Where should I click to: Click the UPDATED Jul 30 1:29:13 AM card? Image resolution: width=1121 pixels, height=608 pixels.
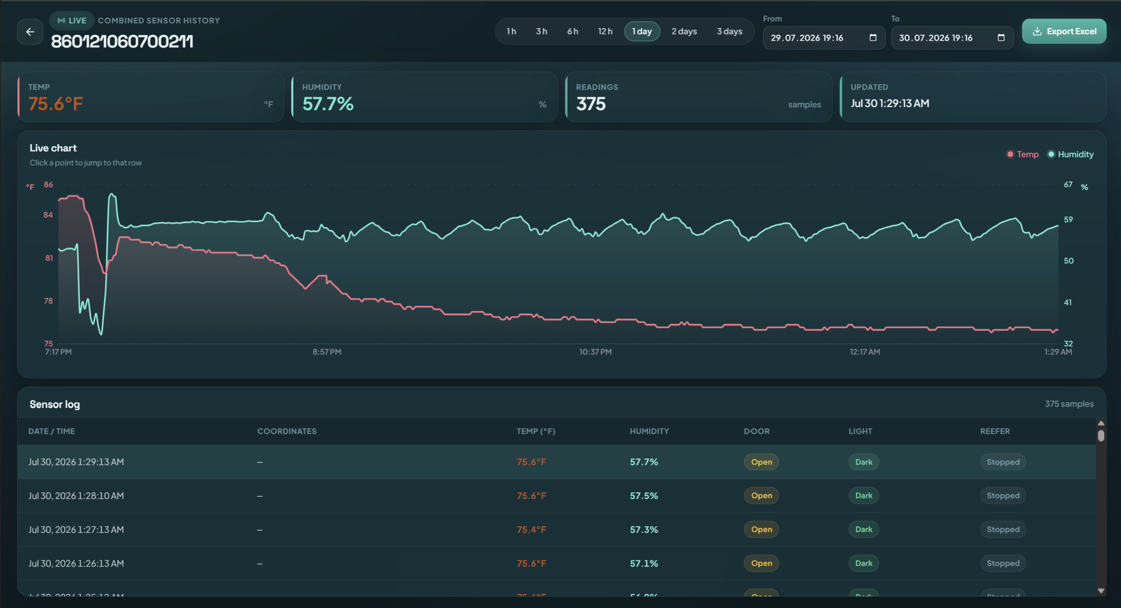tap(973, 97)
